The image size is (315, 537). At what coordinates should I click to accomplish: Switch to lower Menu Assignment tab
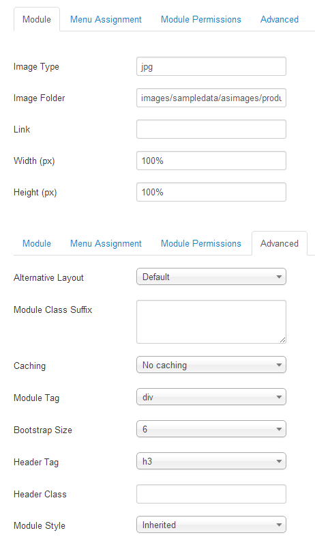[x=106, y=243]
